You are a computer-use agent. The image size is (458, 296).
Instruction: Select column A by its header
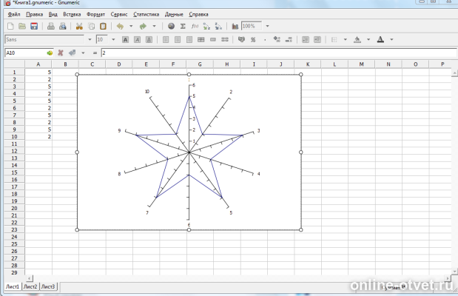click(38, 64)
